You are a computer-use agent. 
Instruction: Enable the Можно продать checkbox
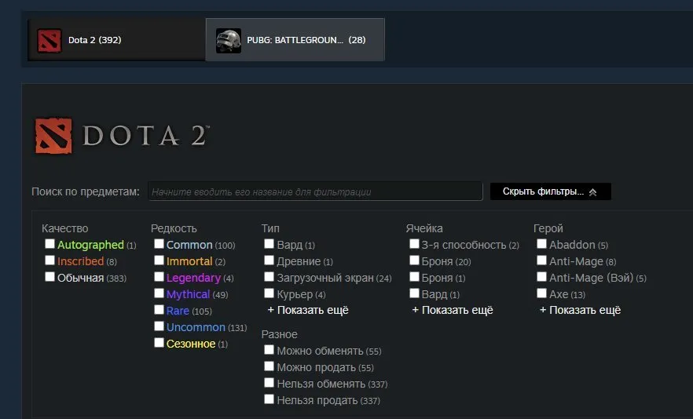269,366
